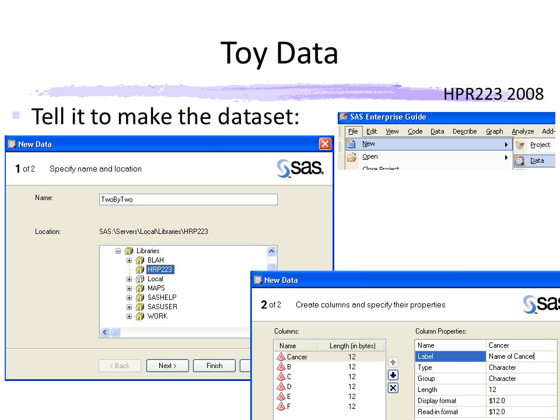Screen dimensions: 560x420
Task: Click left arrow of horizontal tree scrollbar
Action: tap(105, 332)
